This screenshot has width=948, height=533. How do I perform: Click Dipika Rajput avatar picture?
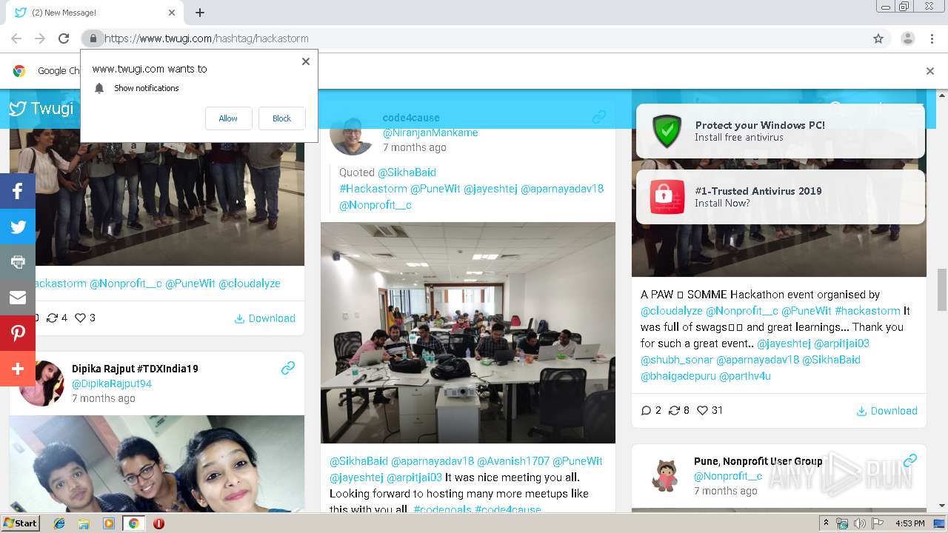[x=41, y=383]
